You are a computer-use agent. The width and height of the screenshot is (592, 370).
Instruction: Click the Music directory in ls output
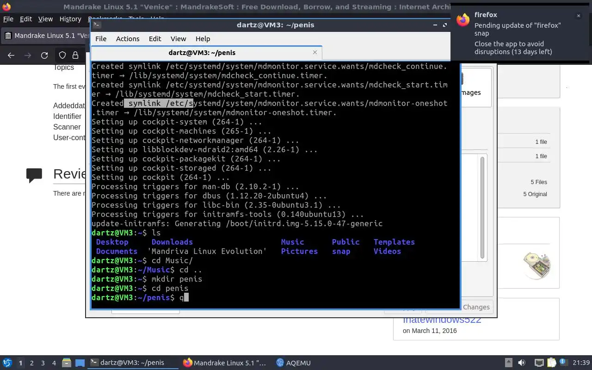click(292, 242)
